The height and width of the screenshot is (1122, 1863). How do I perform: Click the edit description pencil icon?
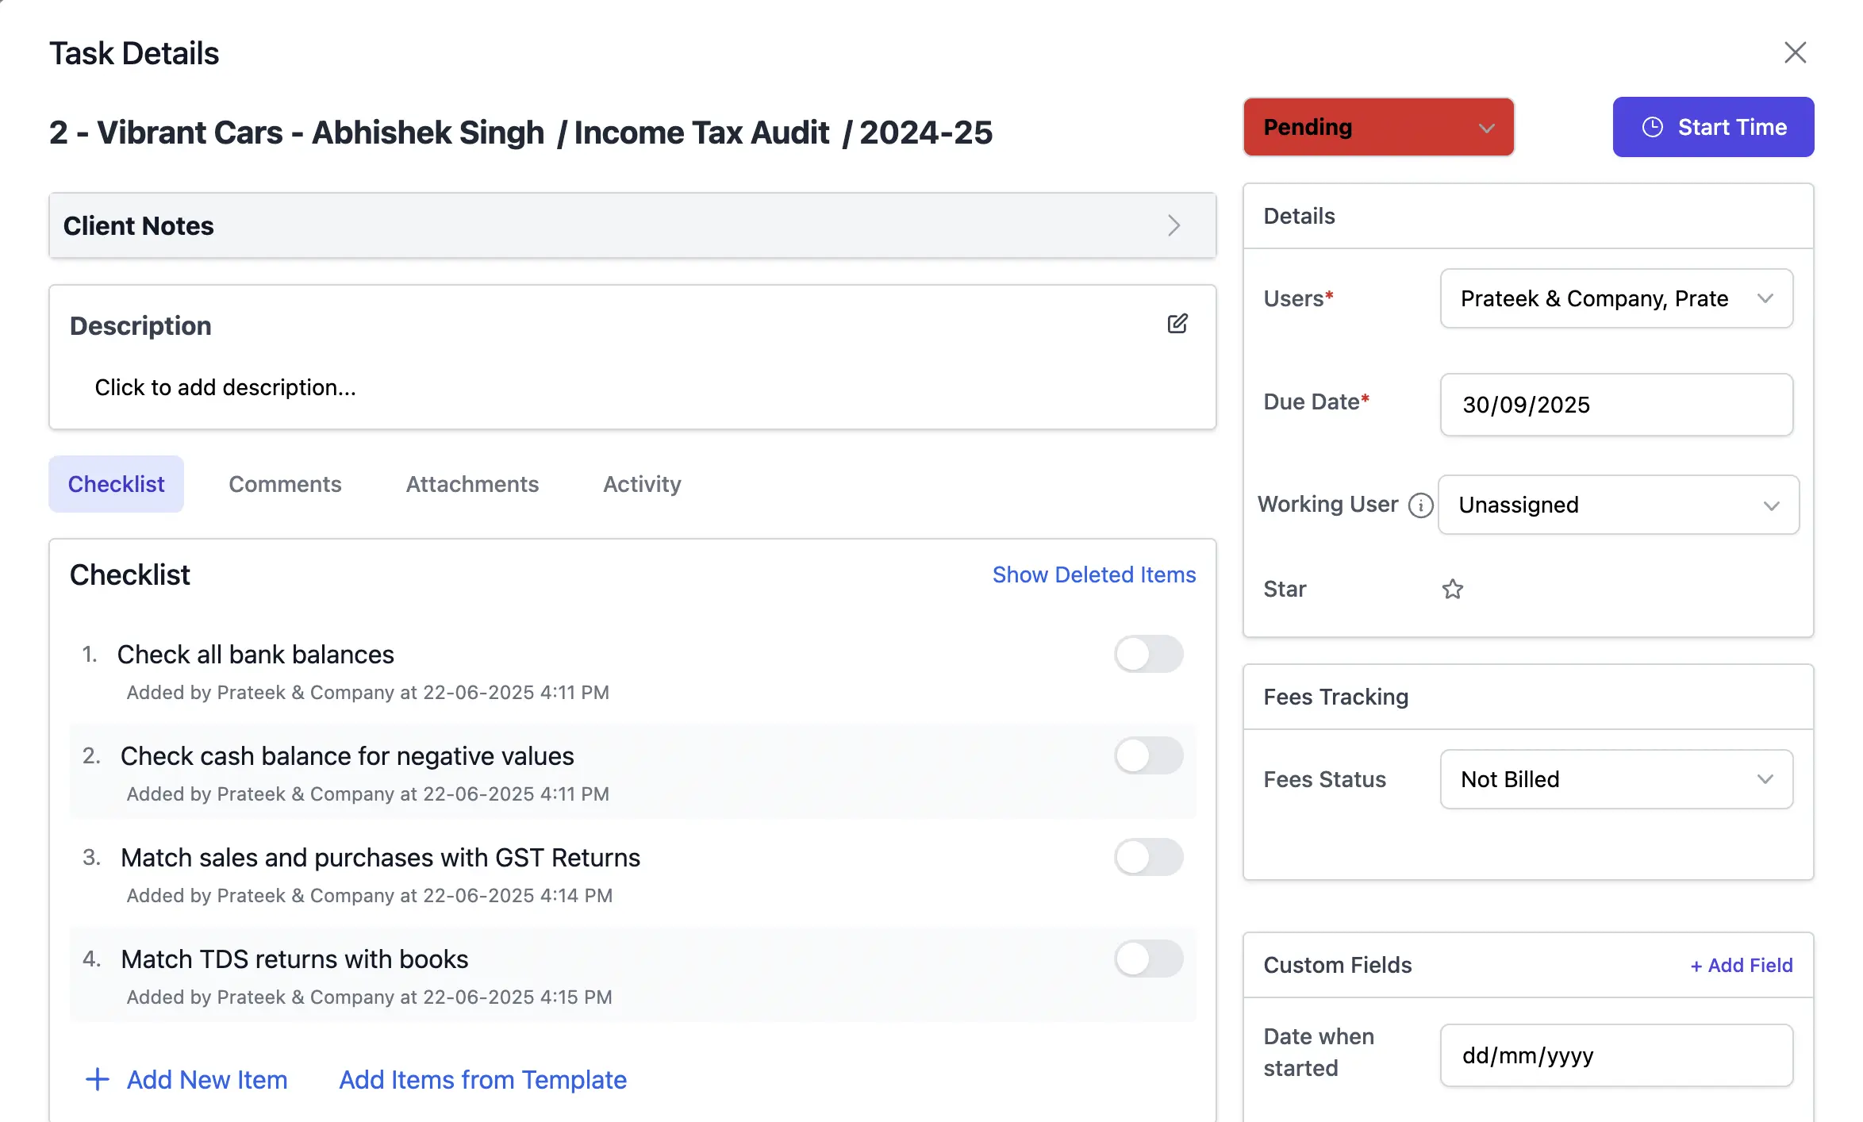click(1177, 324)
